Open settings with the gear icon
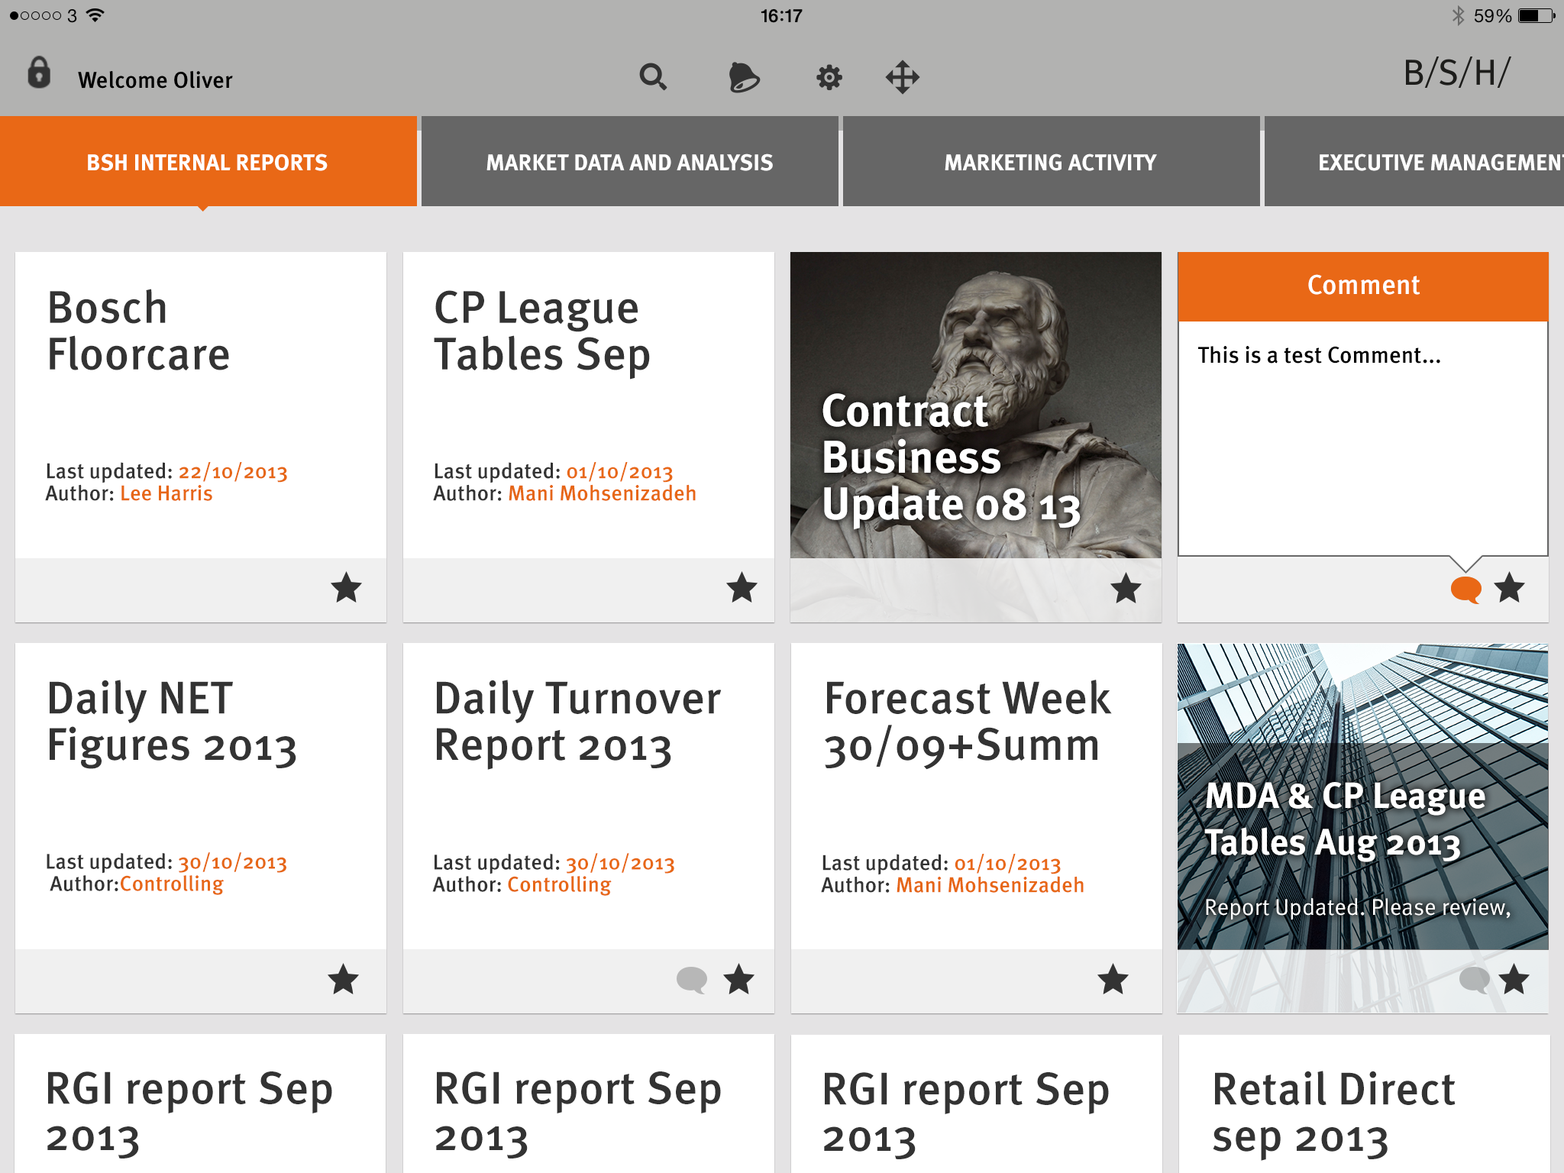This screenshot has width=1564, height=1173. [829, 77]
